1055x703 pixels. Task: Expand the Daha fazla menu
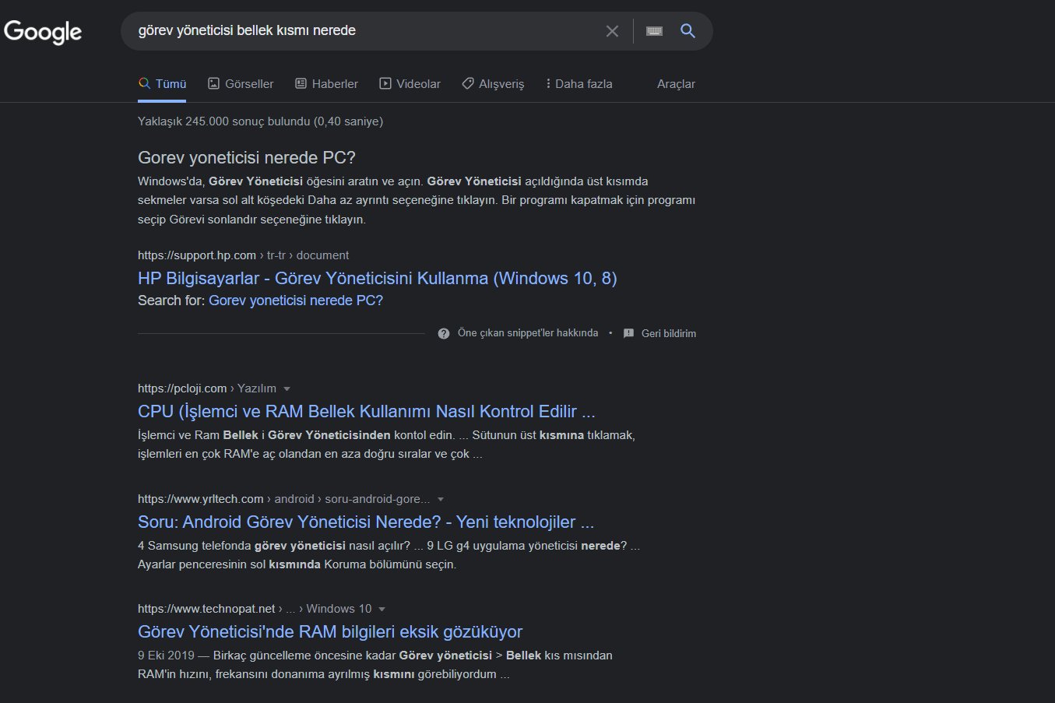tap(578, 84)
